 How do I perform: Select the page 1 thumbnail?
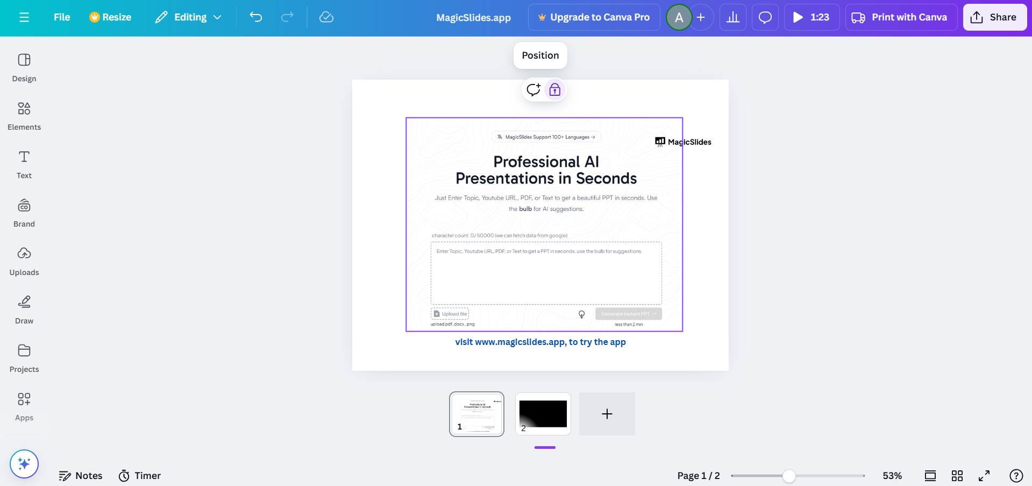coord(476,414)
